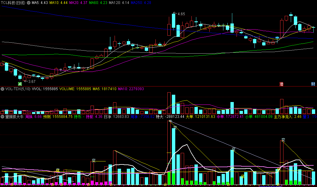Viewport: 317px width, 187px height.
Task: Click the 周净: -7356.82 value
Action: click(143, 117)
